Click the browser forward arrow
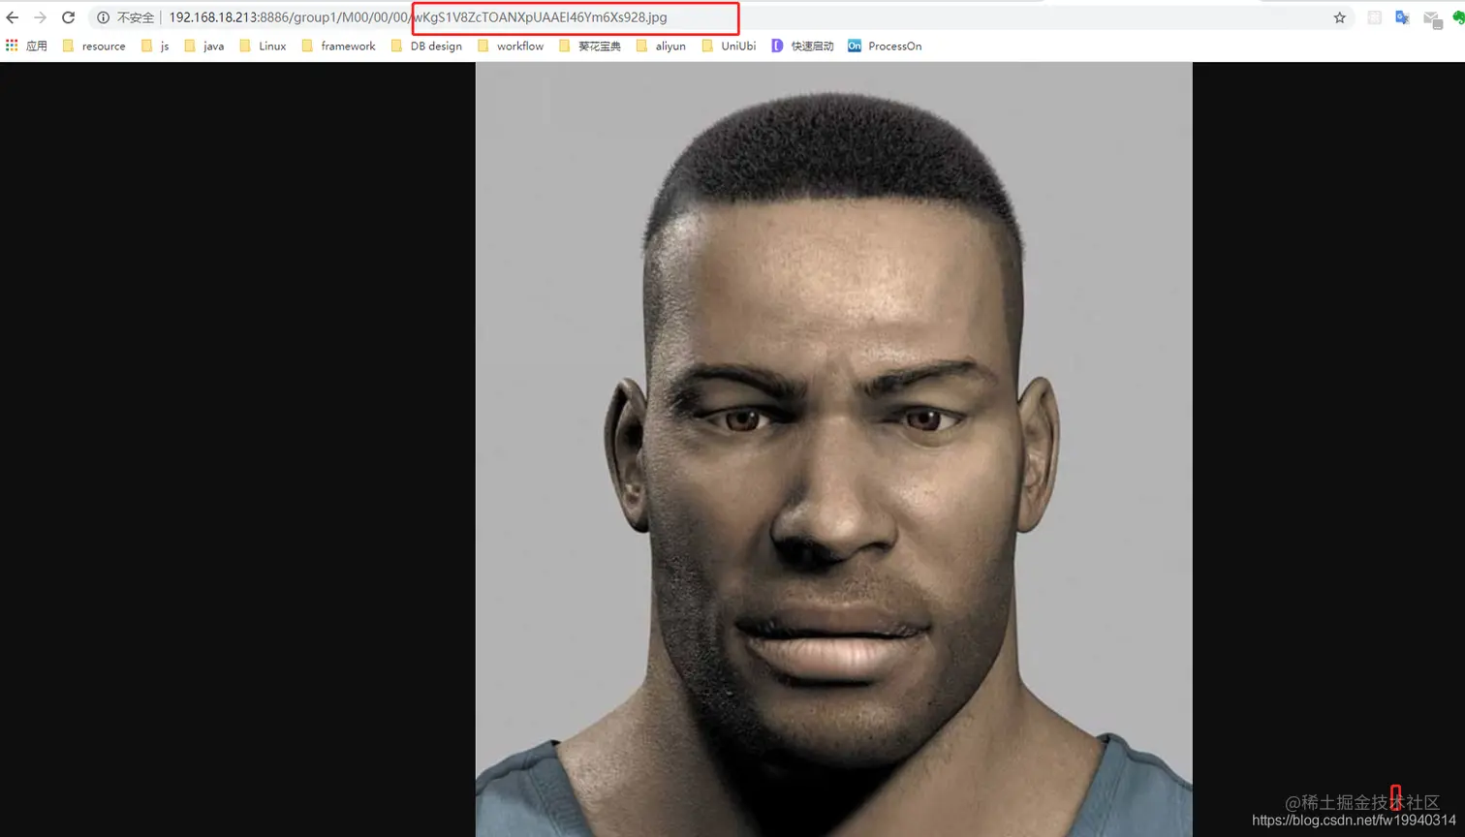 coord(40,17)
